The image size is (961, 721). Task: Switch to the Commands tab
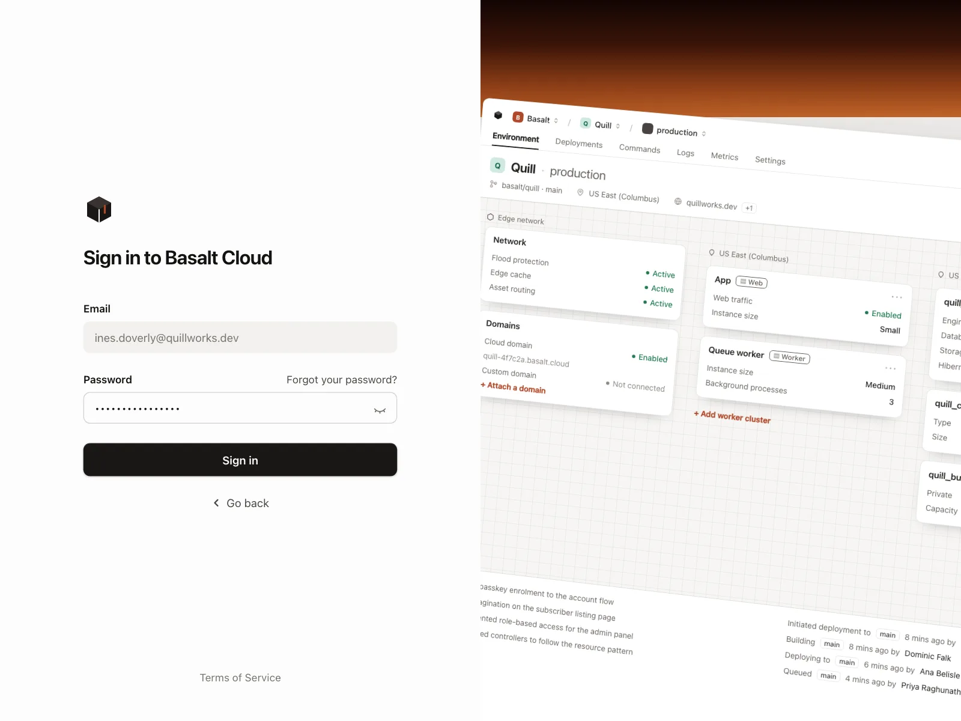640,148
